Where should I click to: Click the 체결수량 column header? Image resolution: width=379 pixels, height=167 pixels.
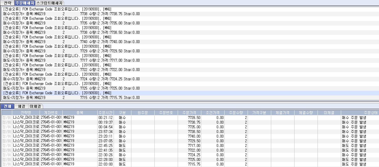(306, 113)
